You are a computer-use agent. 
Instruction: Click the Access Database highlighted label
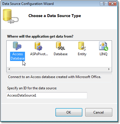[x=18, y=56]
